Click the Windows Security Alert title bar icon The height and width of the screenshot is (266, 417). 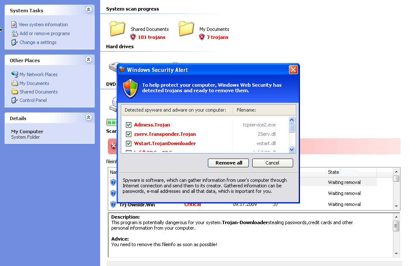tap(122, 70)
